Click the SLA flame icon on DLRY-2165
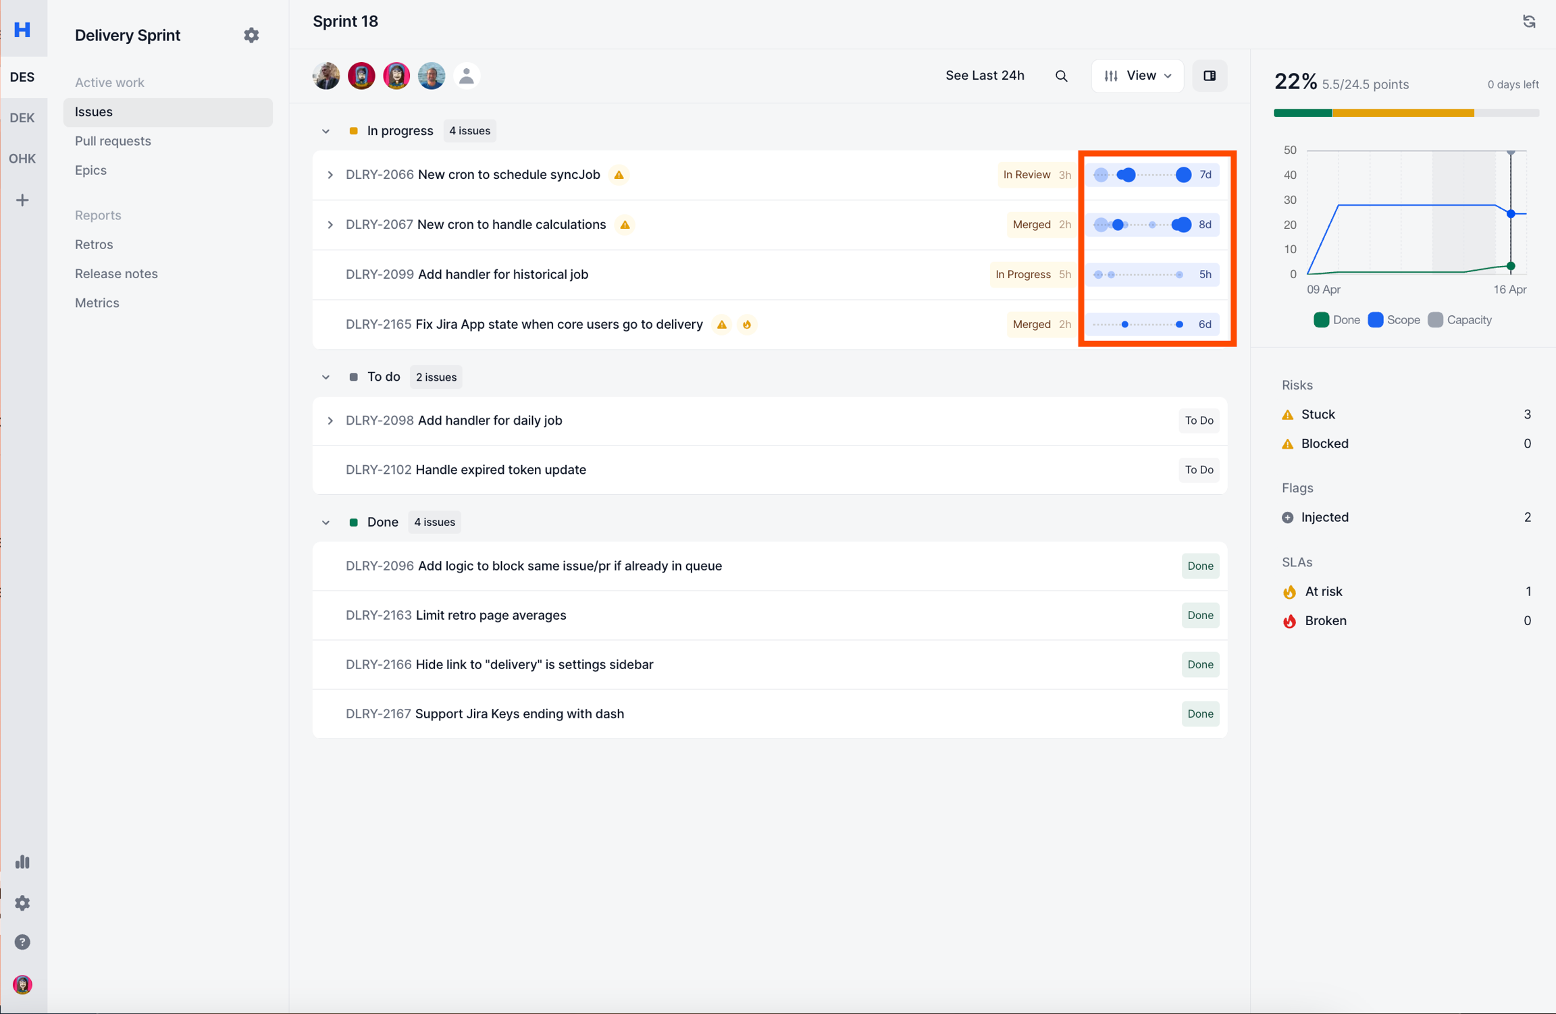 point(747,325)
